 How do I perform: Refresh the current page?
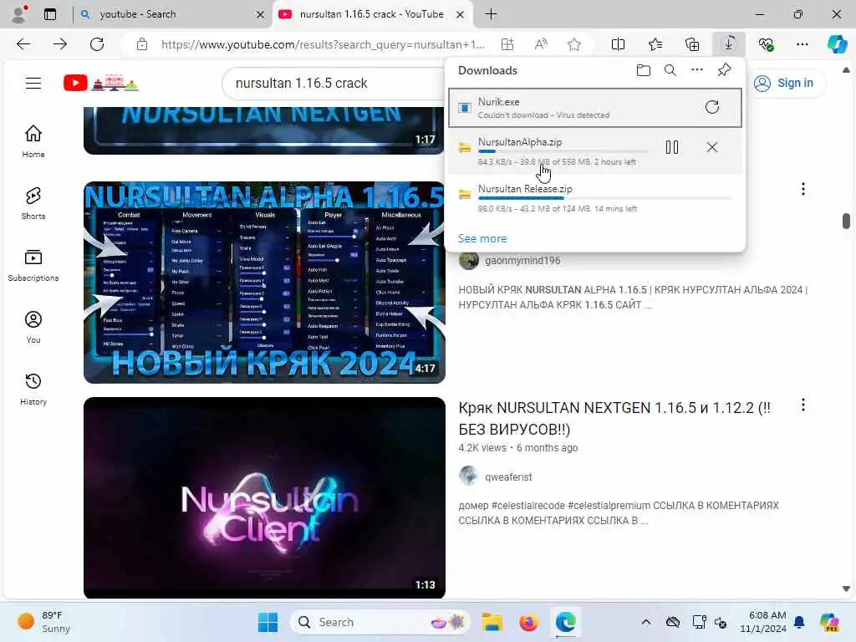(97, 44)
